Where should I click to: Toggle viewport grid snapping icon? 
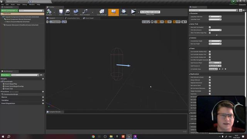coord(159,22)
